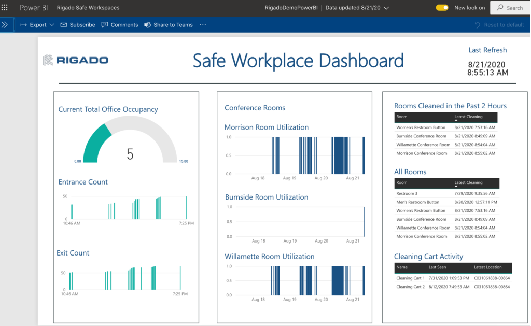Click the Export menu label

(38, 25)
